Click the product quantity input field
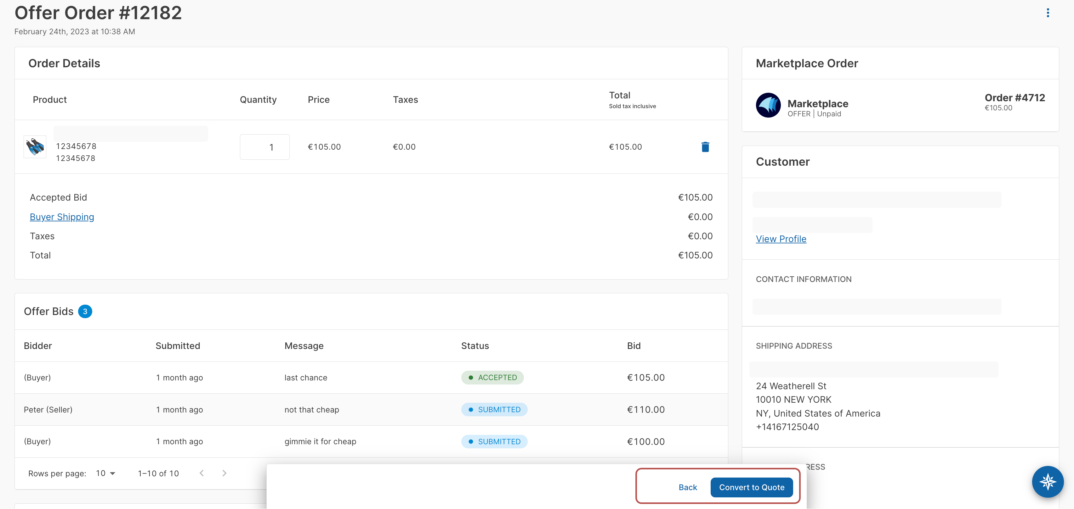Screen dimensions: 1074x509 [264, 147]
